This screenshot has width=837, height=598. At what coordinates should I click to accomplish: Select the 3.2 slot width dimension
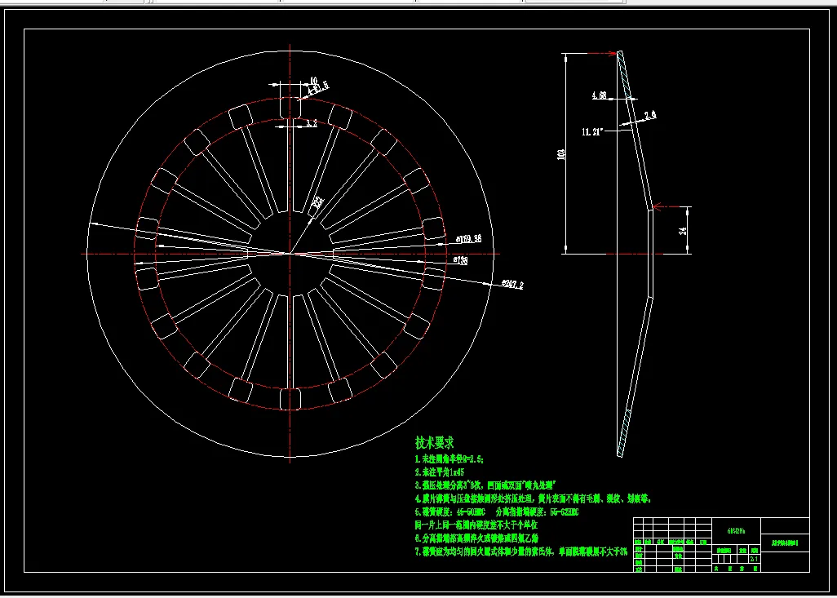tap(312, 123)
